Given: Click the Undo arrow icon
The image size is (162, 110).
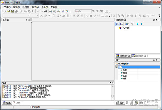Looking at the screenshot, I should (38, 11).
